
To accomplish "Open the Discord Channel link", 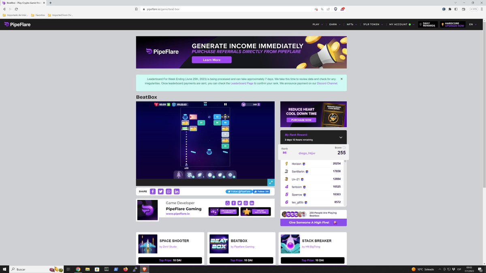I will 327,83.
